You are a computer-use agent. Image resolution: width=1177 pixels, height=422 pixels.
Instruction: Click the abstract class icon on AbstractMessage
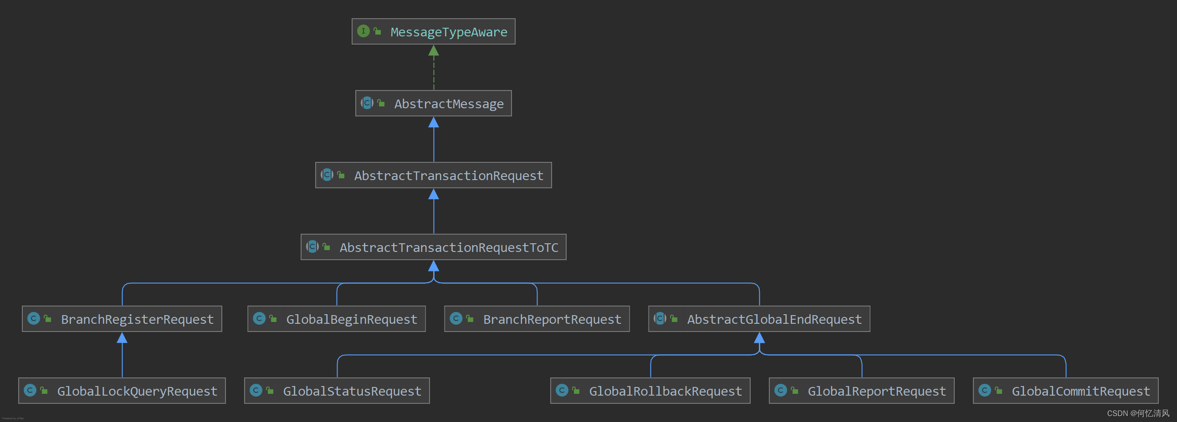tap(367, 103)
